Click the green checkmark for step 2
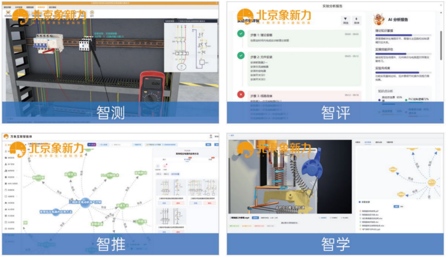 pos(241,55)
